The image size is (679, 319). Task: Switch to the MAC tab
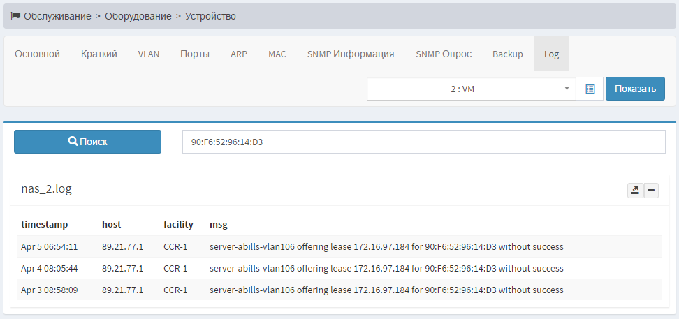tap(277, 54)
